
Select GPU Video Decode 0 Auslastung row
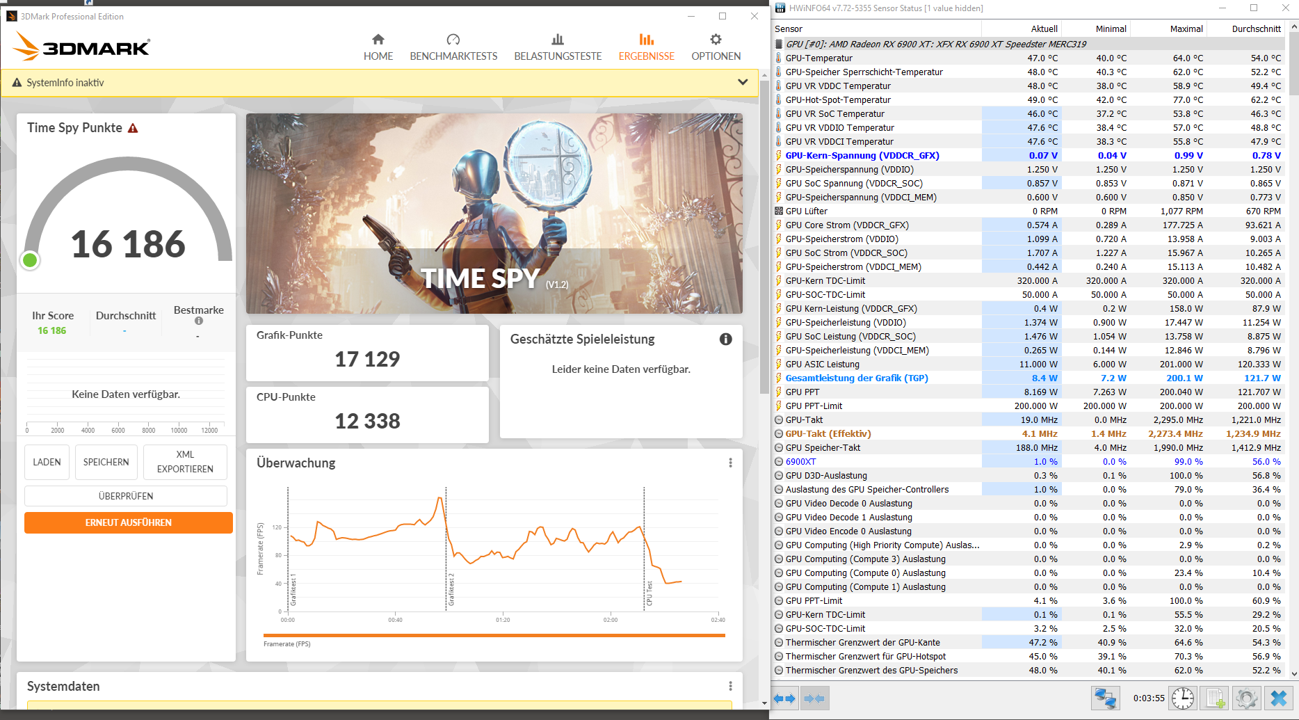pyautogui.click(x=1028, y=503)
